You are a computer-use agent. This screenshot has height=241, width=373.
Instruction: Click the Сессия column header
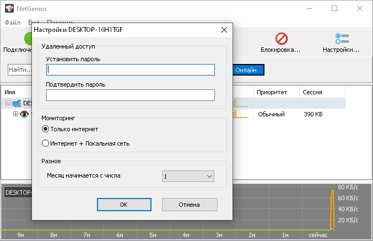pyautogui.click(x=322, y=92)
